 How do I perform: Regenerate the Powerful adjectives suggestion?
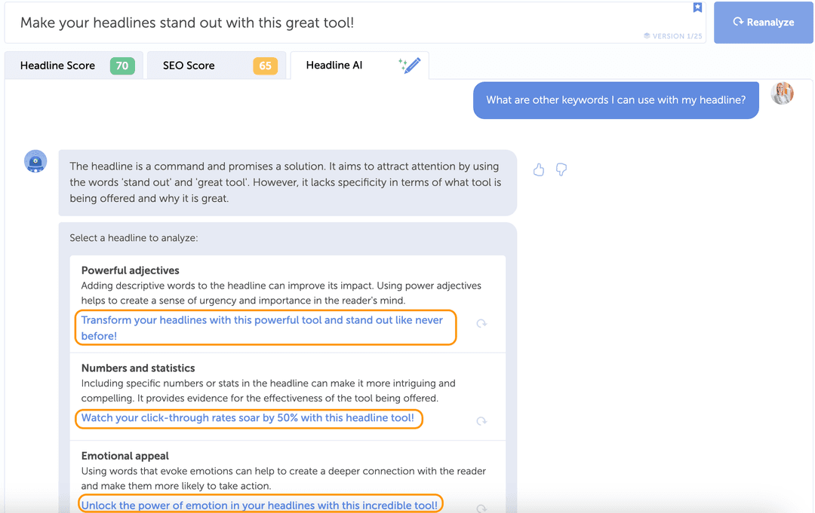481,323
